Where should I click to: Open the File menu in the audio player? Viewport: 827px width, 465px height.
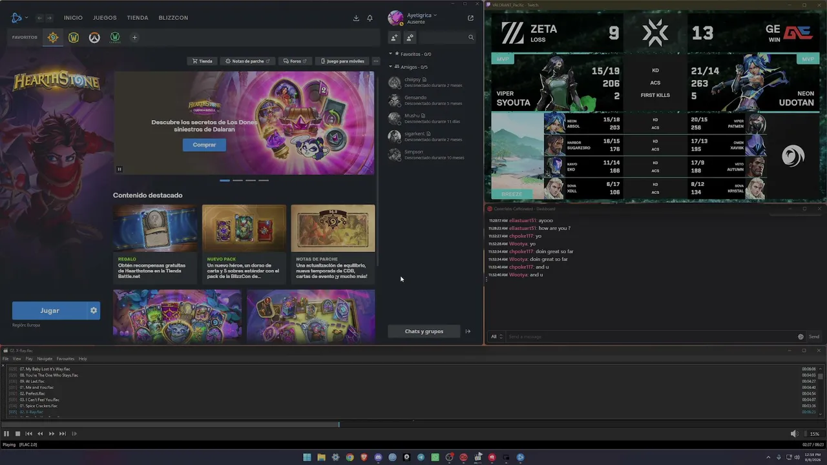click(6, 359)
